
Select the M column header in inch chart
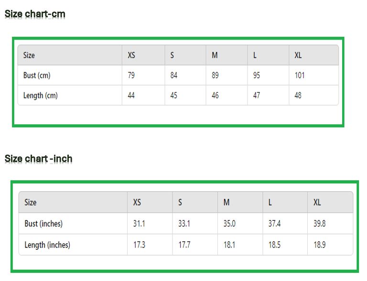click(x=227, y=203)
